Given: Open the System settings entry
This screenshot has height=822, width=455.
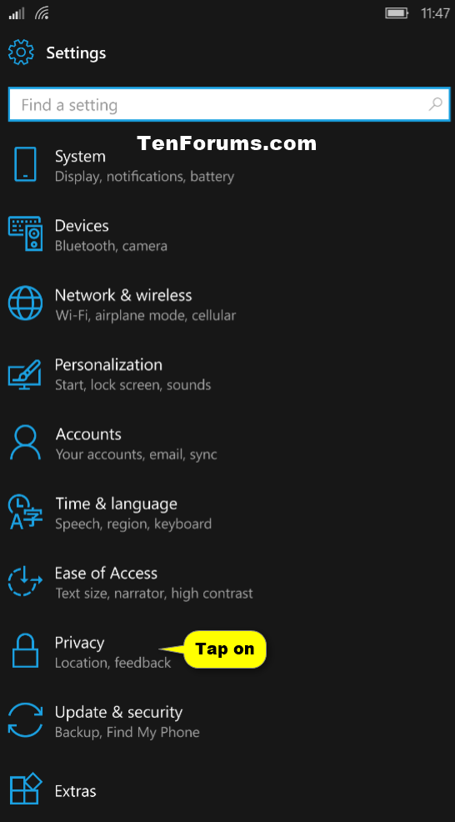Looking at the screenshot, I should point(227,166).
